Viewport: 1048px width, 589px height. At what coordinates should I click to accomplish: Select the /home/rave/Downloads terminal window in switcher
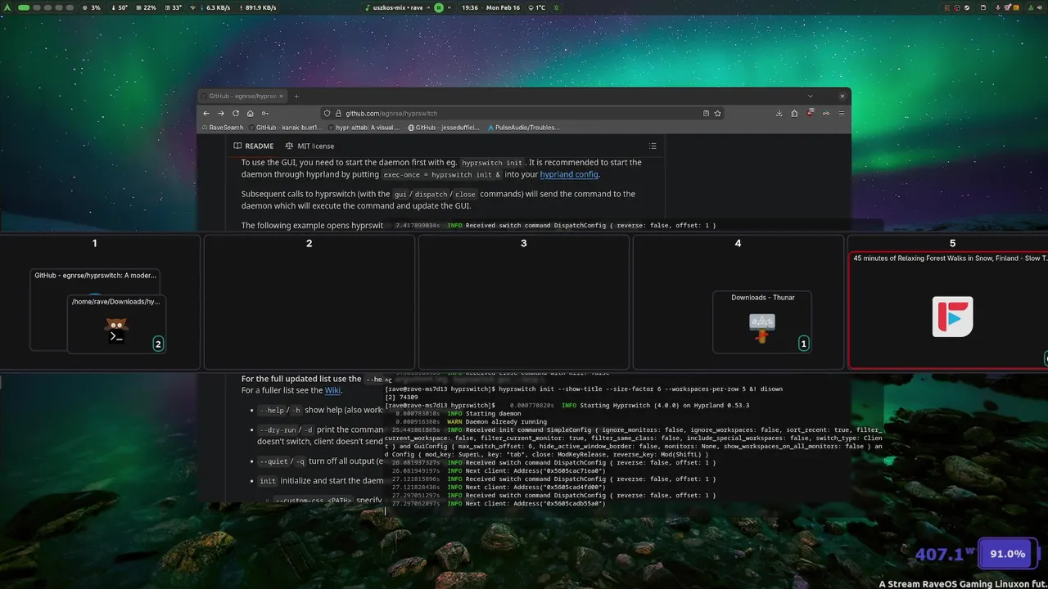(x=116, y=325)
